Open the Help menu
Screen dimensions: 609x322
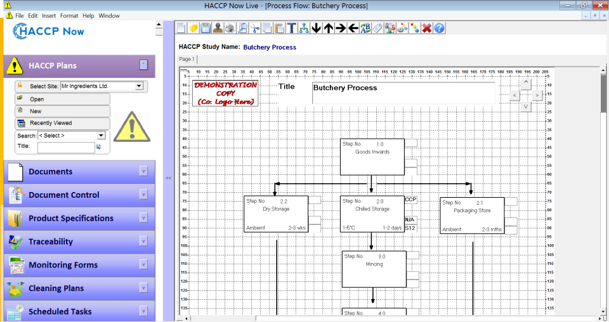point(88,15)
